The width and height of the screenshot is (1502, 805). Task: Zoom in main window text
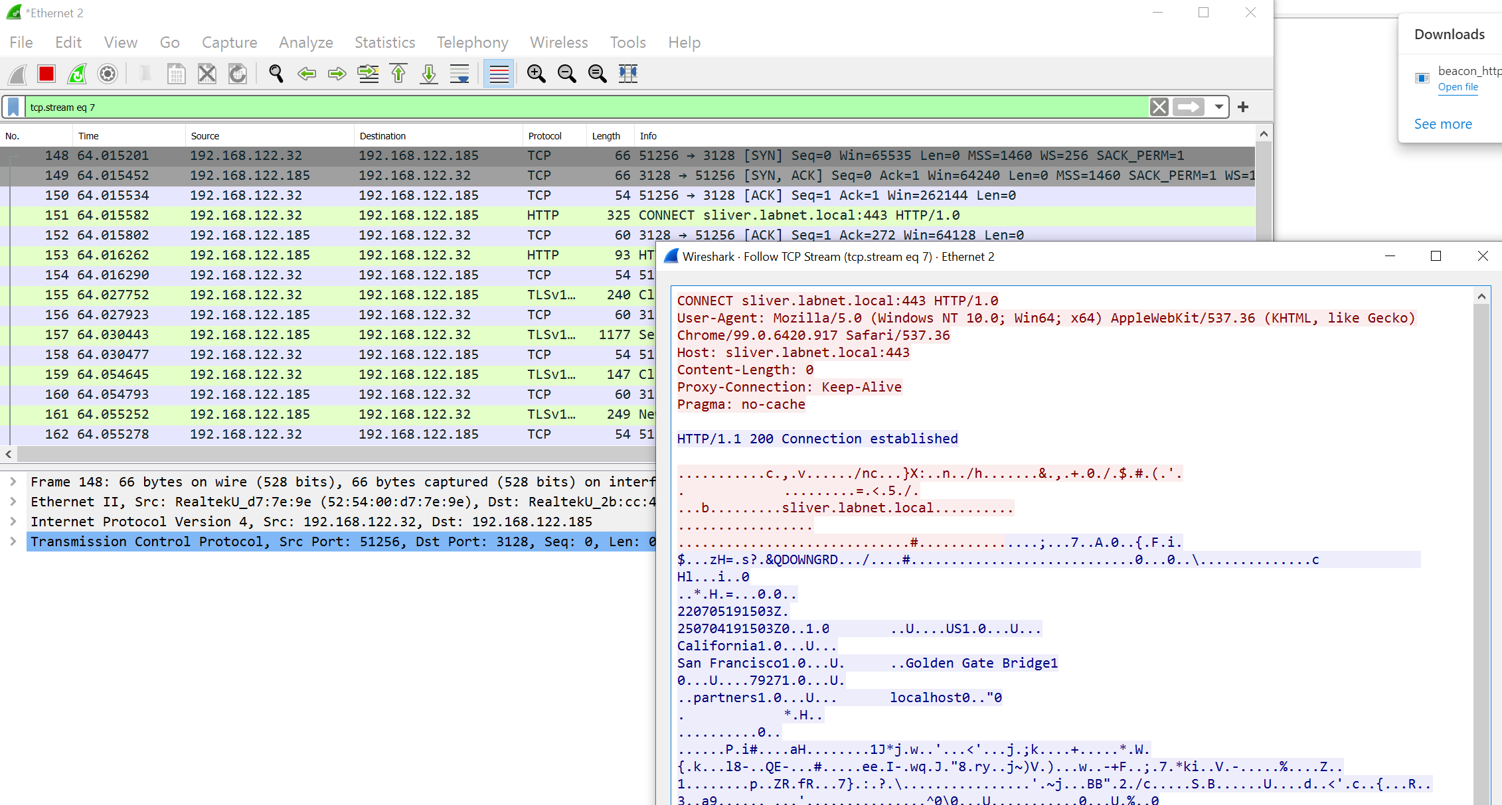537,74
